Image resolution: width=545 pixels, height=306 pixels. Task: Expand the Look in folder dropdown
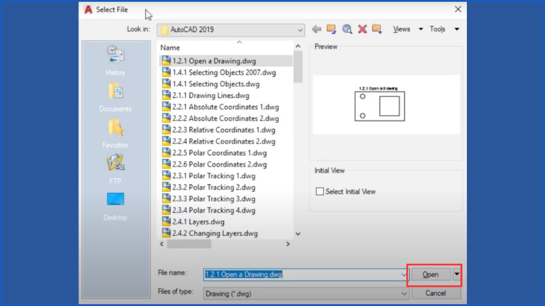pos(300,30)
